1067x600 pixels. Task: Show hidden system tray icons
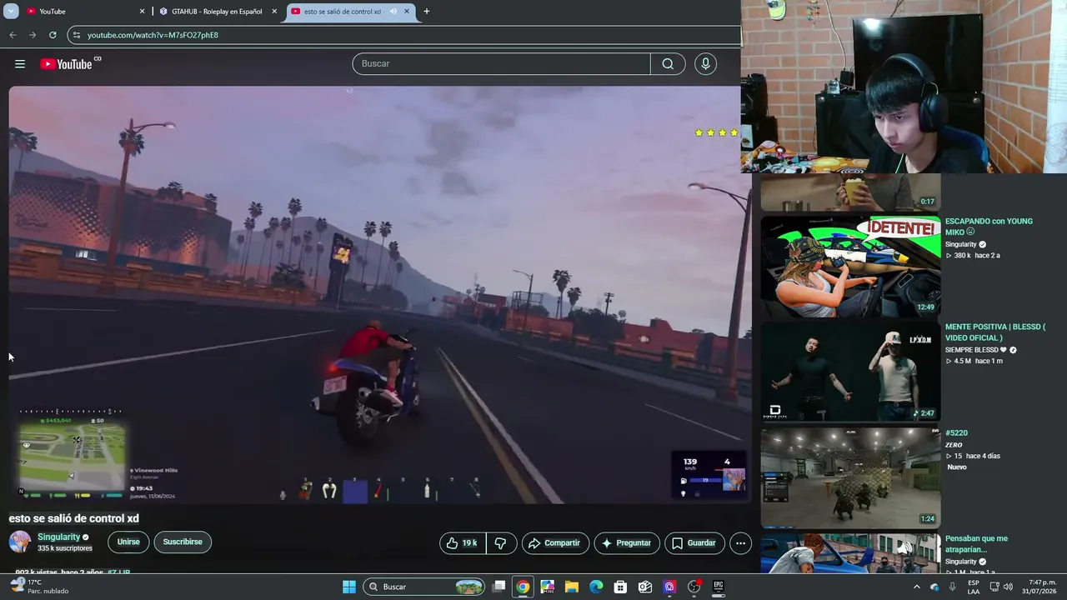tap(917, 587)
